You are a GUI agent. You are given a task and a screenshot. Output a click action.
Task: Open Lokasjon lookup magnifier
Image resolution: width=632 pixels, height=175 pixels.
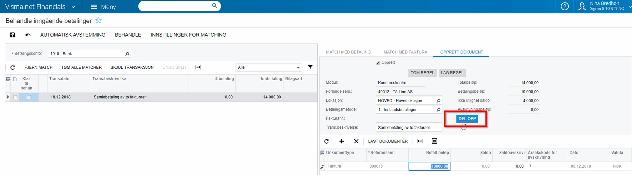coord(438,101)
